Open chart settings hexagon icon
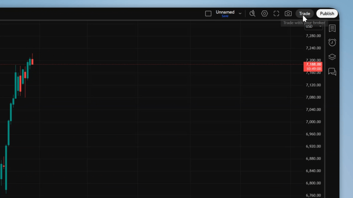This screenshot has height=198, width=353. pyautogui.click(x=264, y=13)
